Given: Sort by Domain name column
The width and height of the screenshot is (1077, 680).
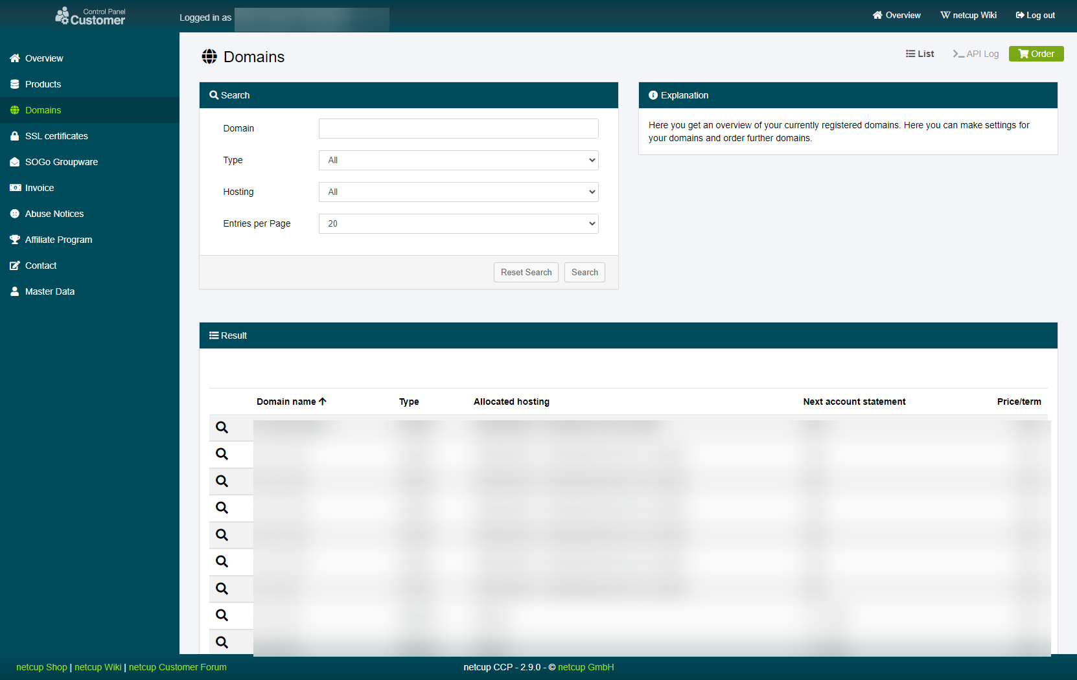Looking at the screenshot, I should click(292, 402).
